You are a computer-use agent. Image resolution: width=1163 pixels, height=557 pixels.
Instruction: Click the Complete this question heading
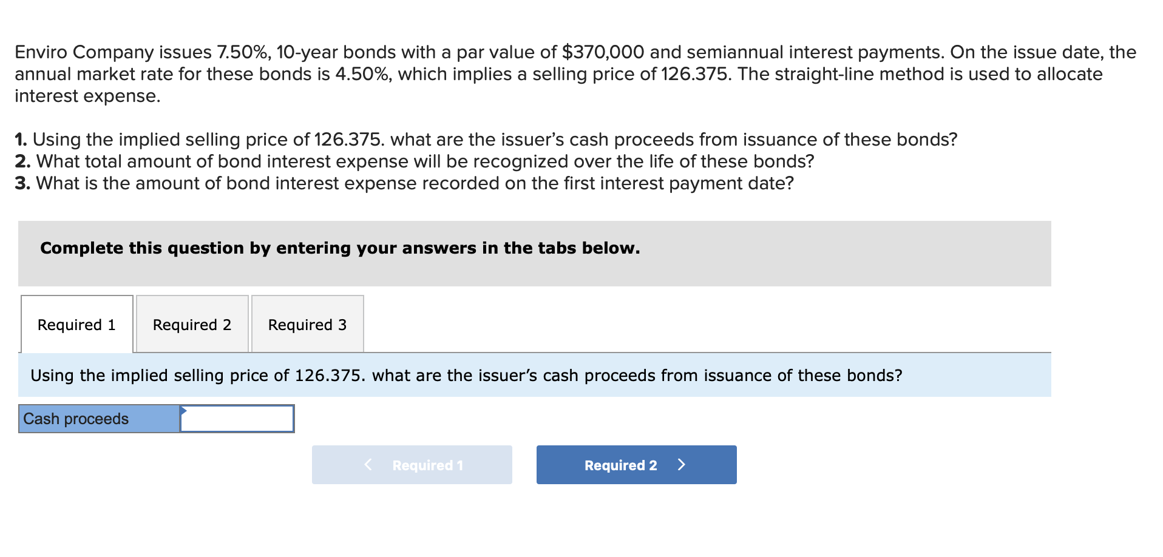tap(339, 248)
